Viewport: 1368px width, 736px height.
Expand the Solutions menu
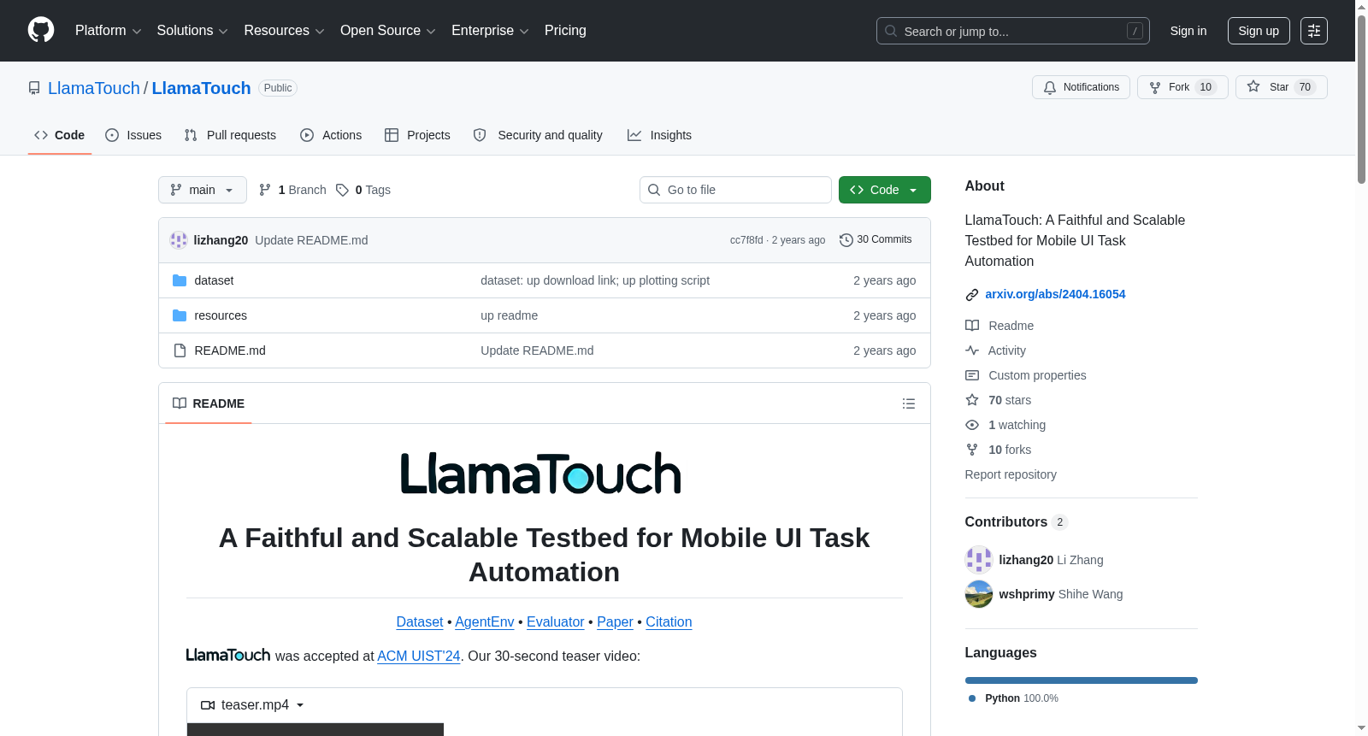click(192, 31)
